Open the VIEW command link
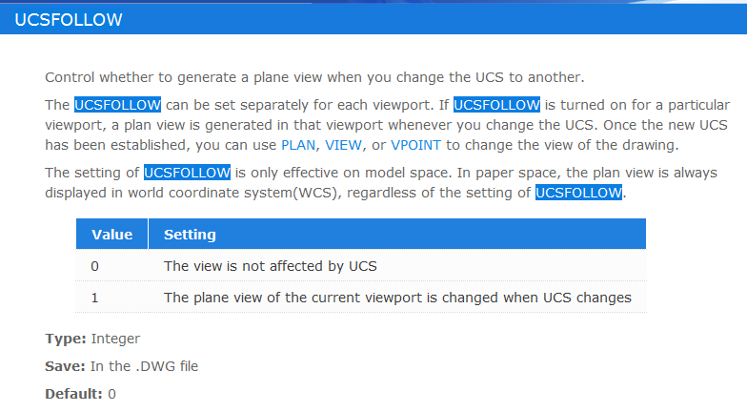 [343, 145]
